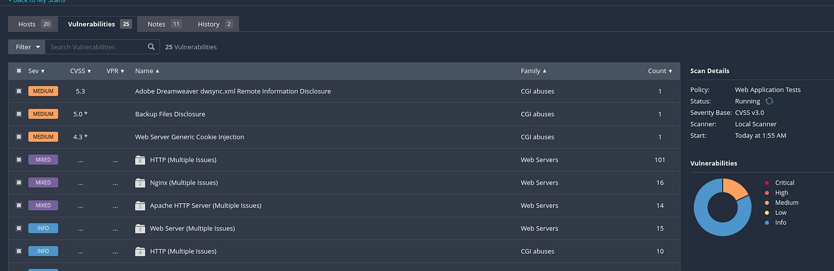Open the HTTP Web Servers group folder icon
Screen dimensions: 834x271
(141, 160)
